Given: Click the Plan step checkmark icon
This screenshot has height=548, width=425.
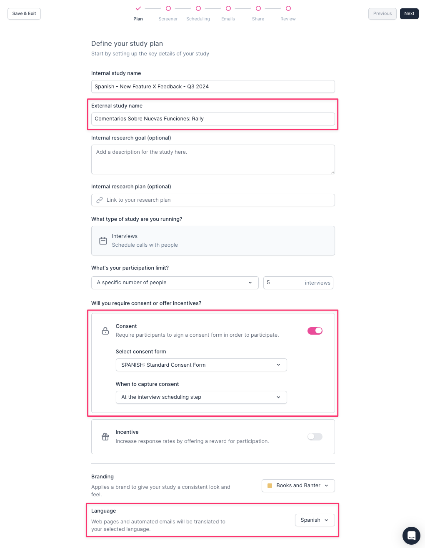Looking at the screenshot, I should tap(138, 8).
